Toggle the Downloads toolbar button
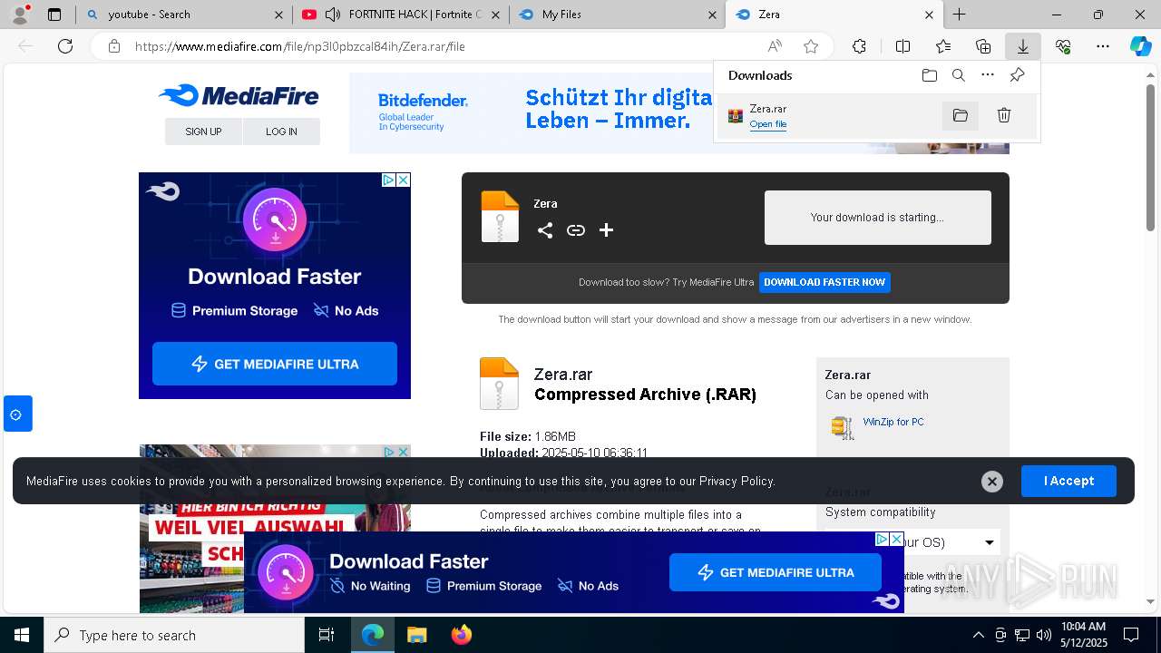The image size is (1161, 653). (1023, 46)
